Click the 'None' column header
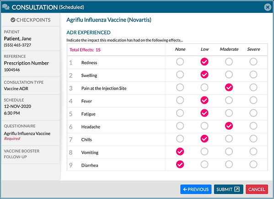 click(180, 49)
